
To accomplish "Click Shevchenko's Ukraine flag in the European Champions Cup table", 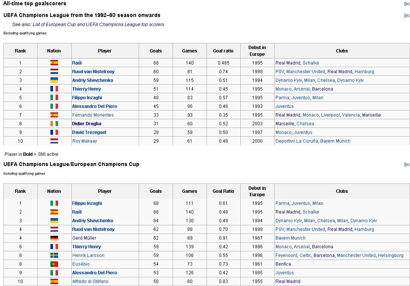I will pos(54,220).
